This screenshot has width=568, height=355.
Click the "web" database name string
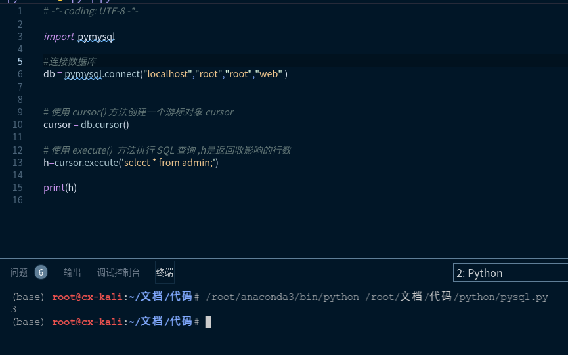(269, 74)
